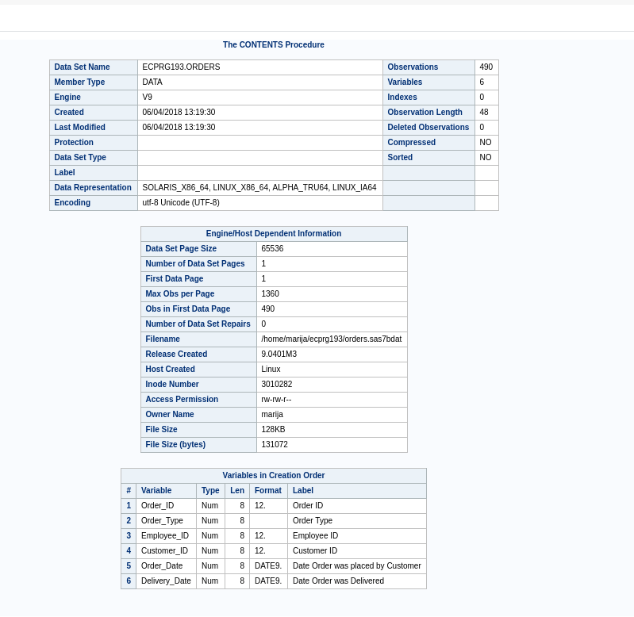
Task: Click the Observations value 490
Action: click(486, 67)
